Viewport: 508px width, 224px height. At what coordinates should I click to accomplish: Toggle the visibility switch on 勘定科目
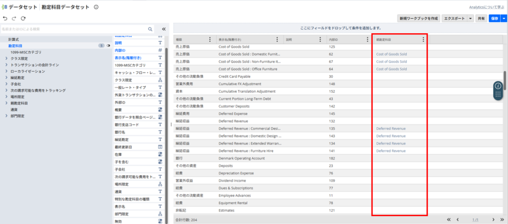(x=108, y=46)
